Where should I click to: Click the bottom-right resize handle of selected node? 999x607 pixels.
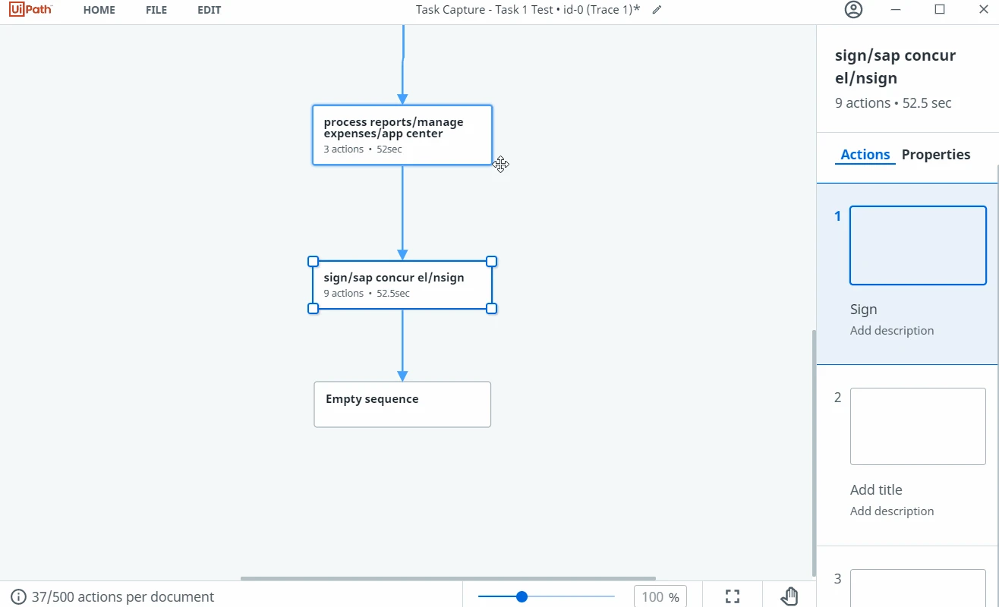click(491, 308)
